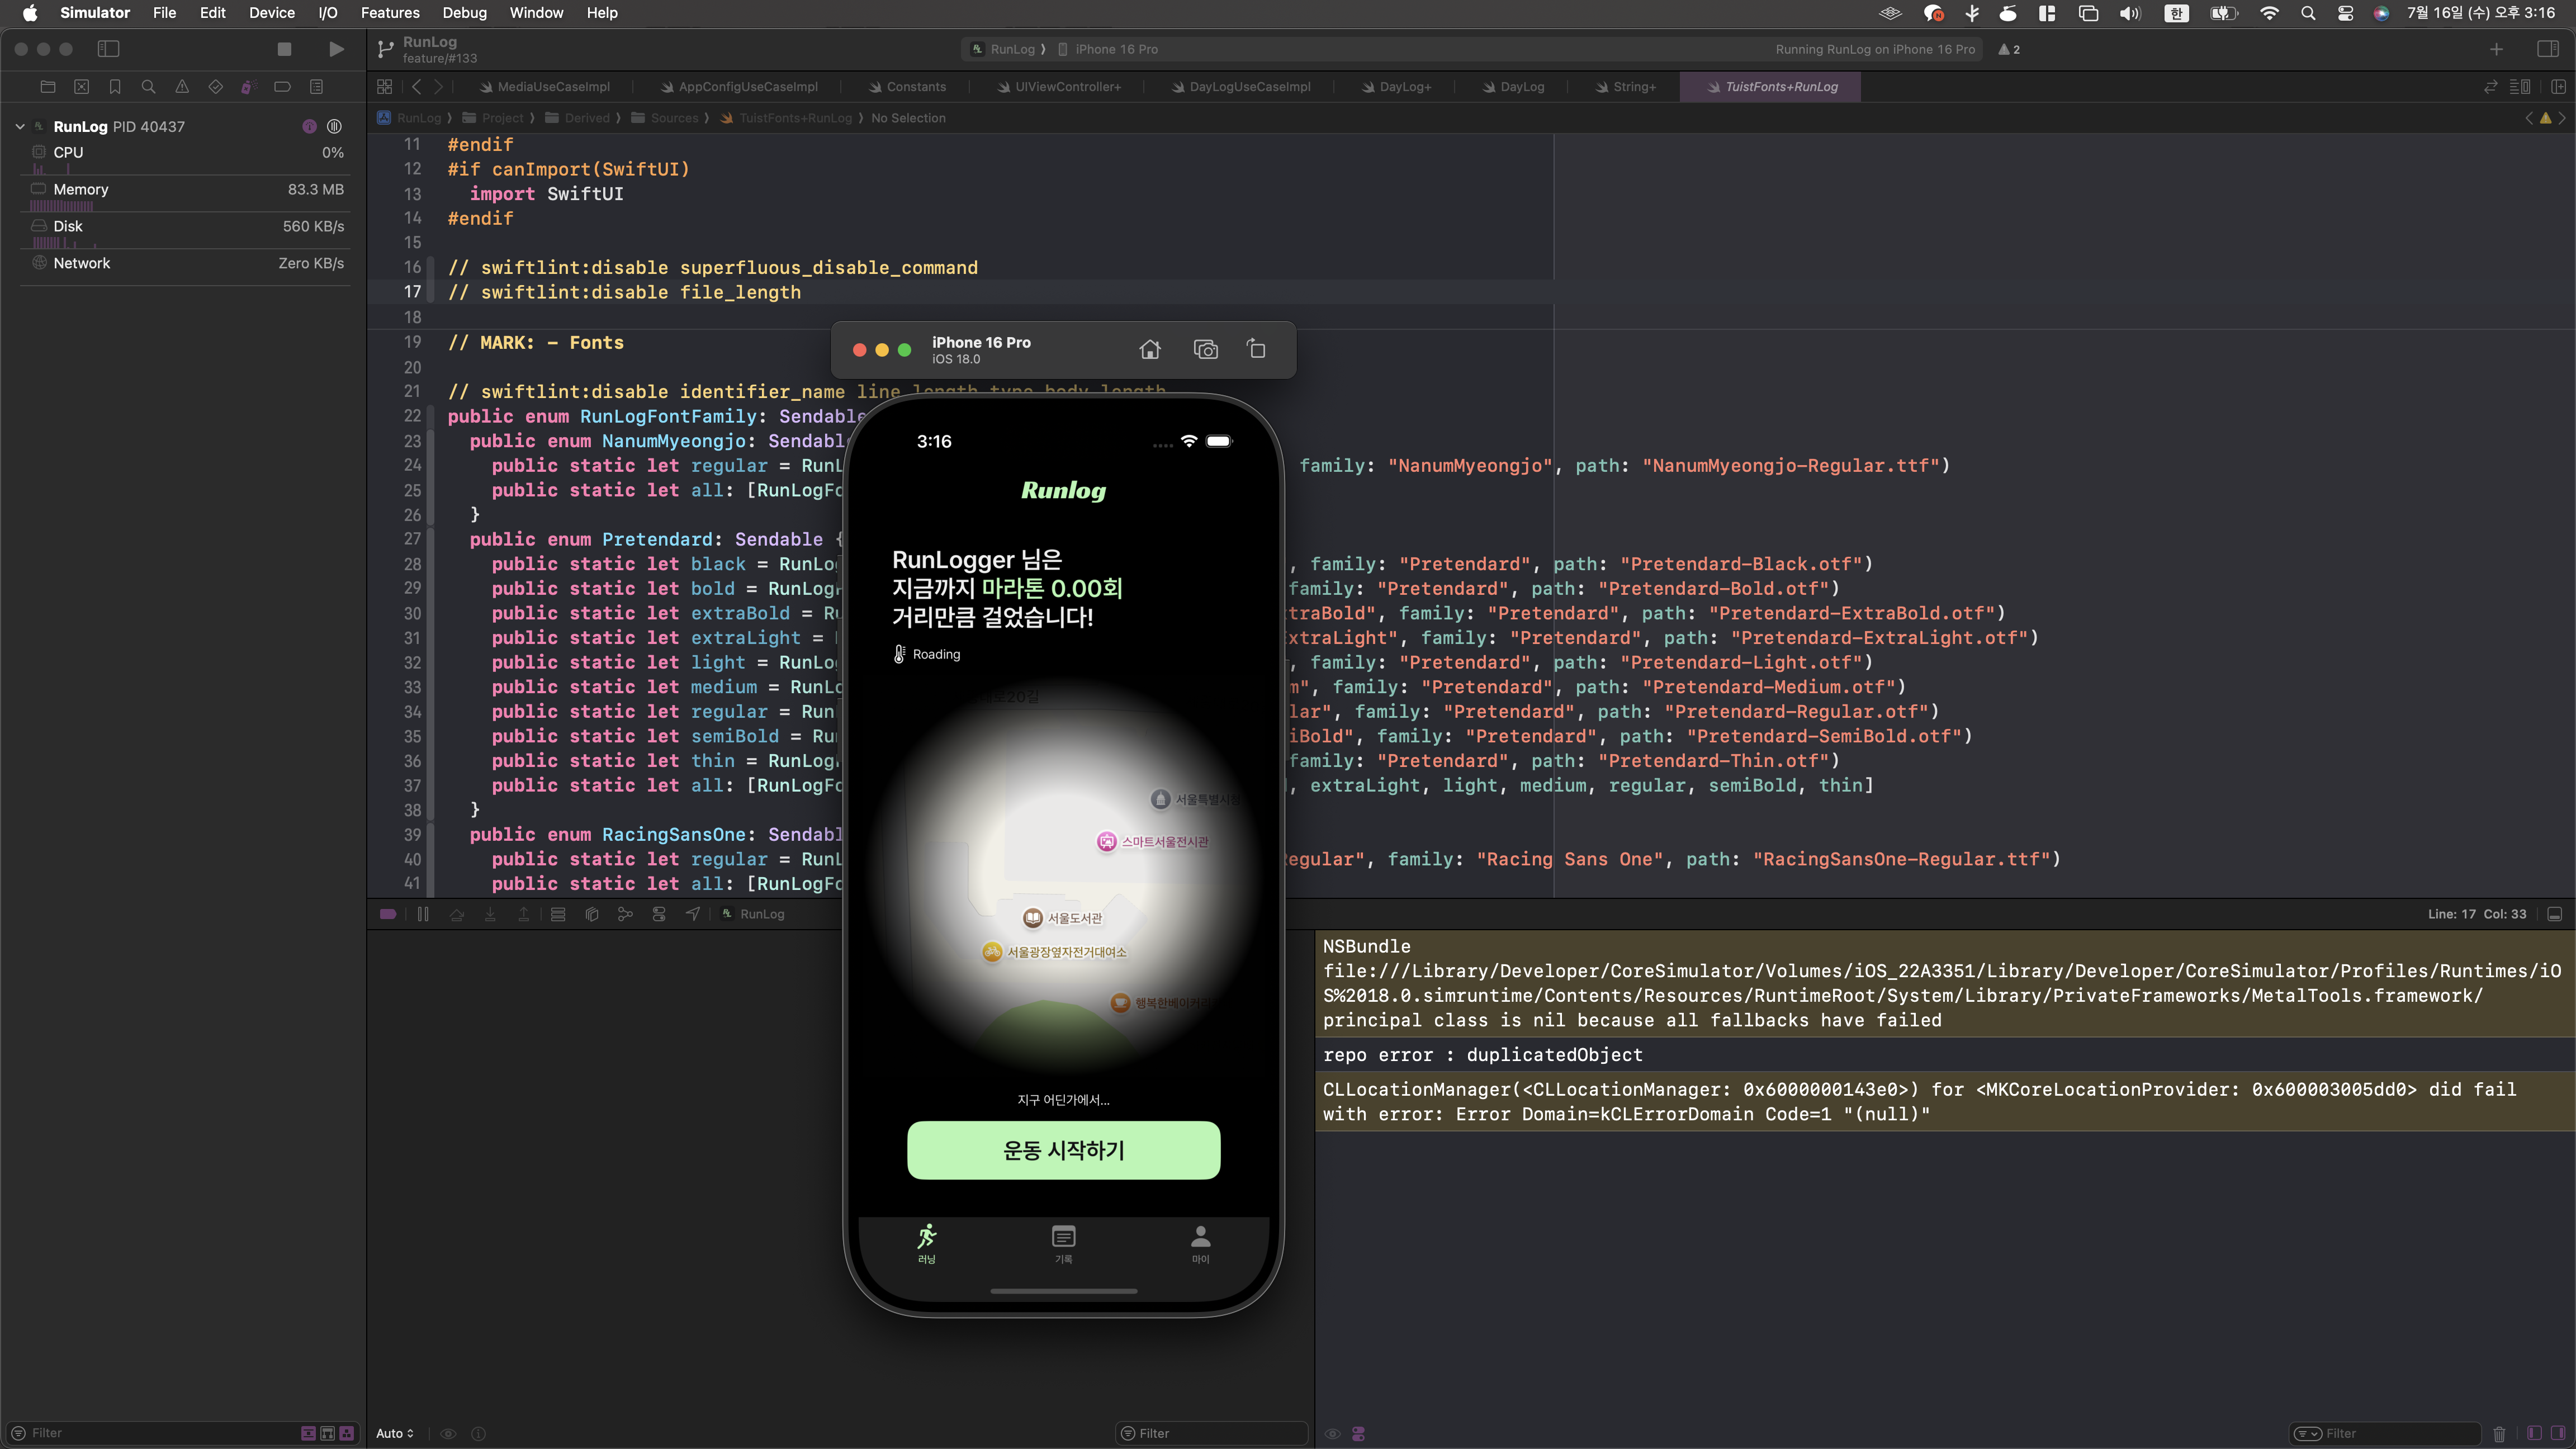Switch to the Constants editor tab
Viewport: 2576px width, 1449px height.
(x=914, y=87)
